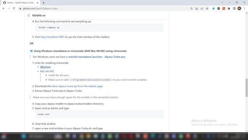Bookmark this page with star icon

207,9
